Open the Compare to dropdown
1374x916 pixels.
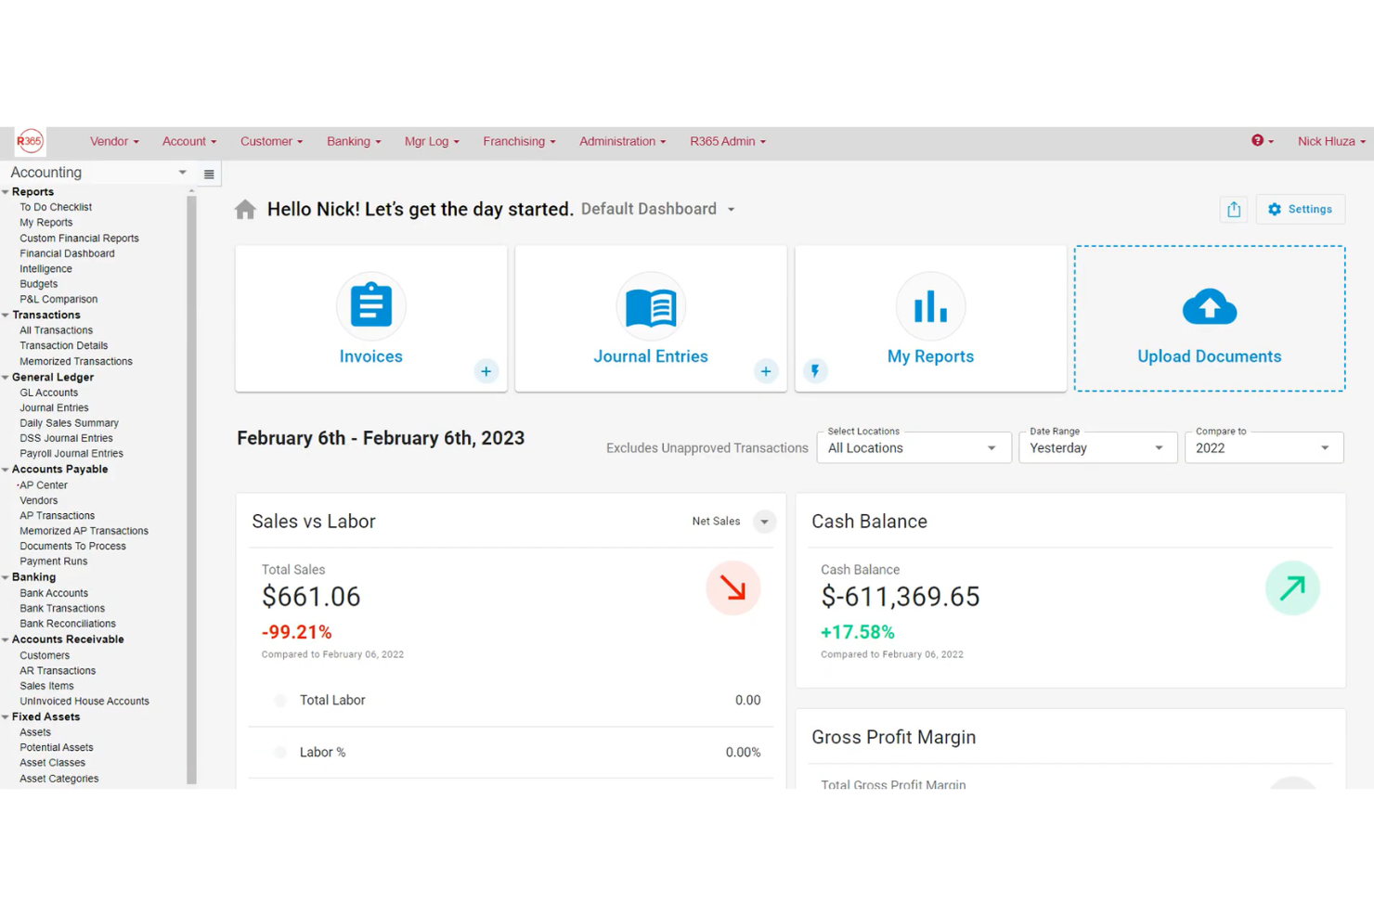click(1264, 447)
